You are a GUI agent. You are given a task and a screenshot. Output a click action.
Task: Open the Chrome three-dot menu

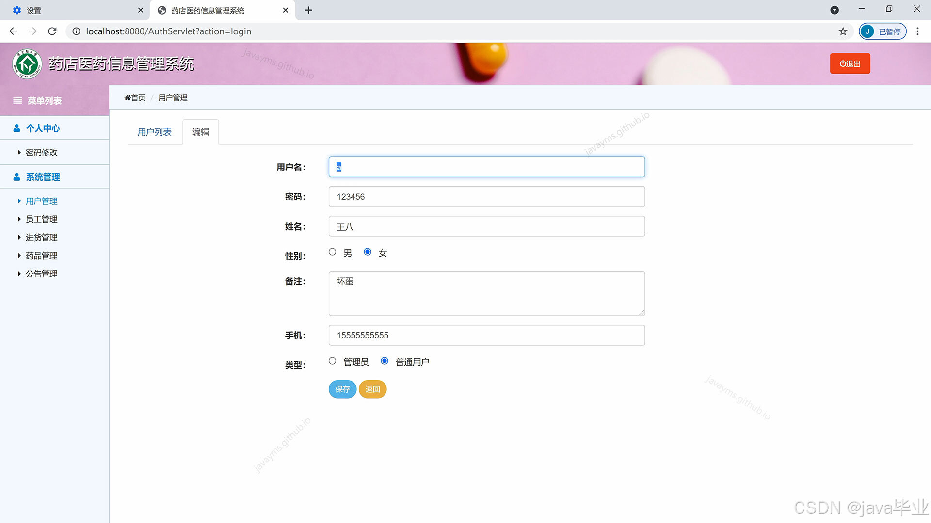click(x=917, y=31)
